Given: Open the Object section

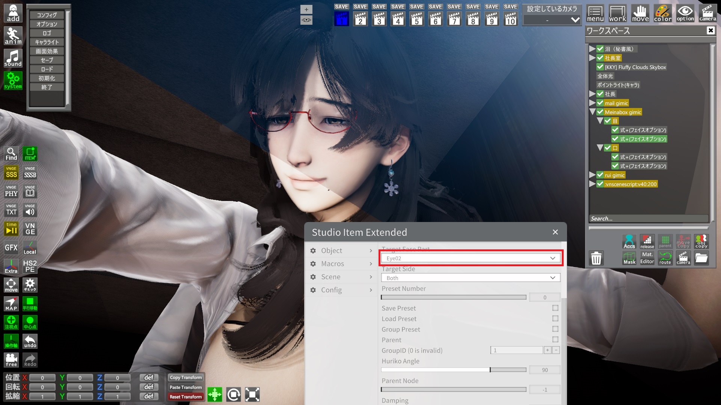Looking at the screenshot, I should (341, 250).
